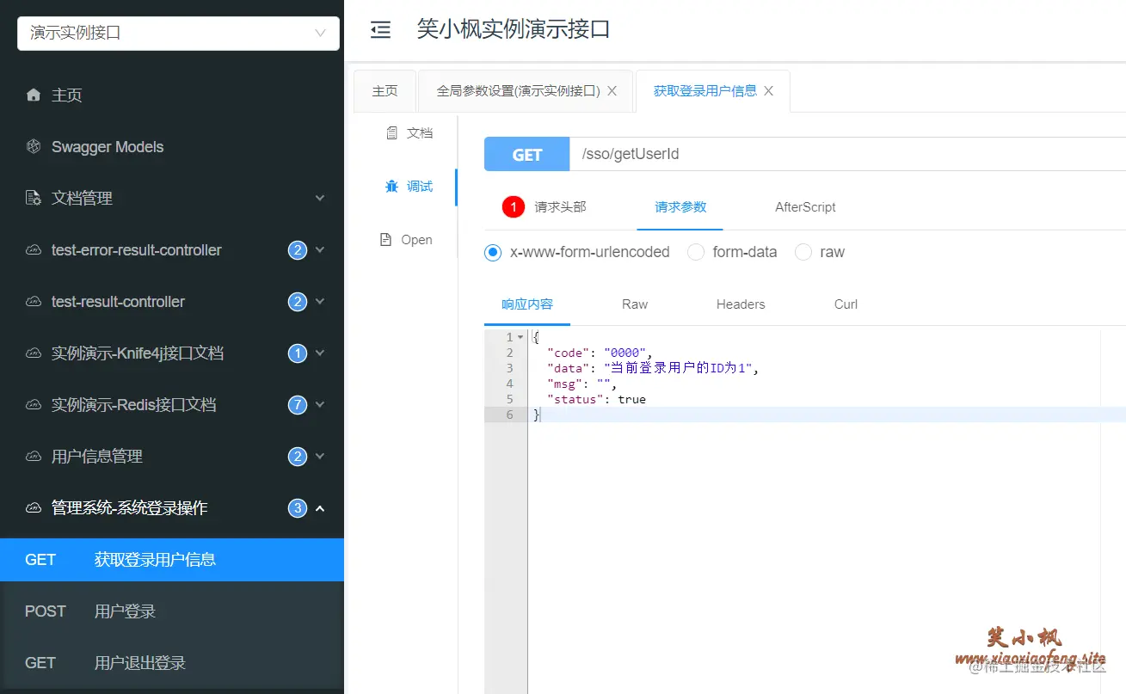Click the cloud icon beside test-error-result-controller
The height and width of the screenshot is (694, 1126).
point(34,250)
